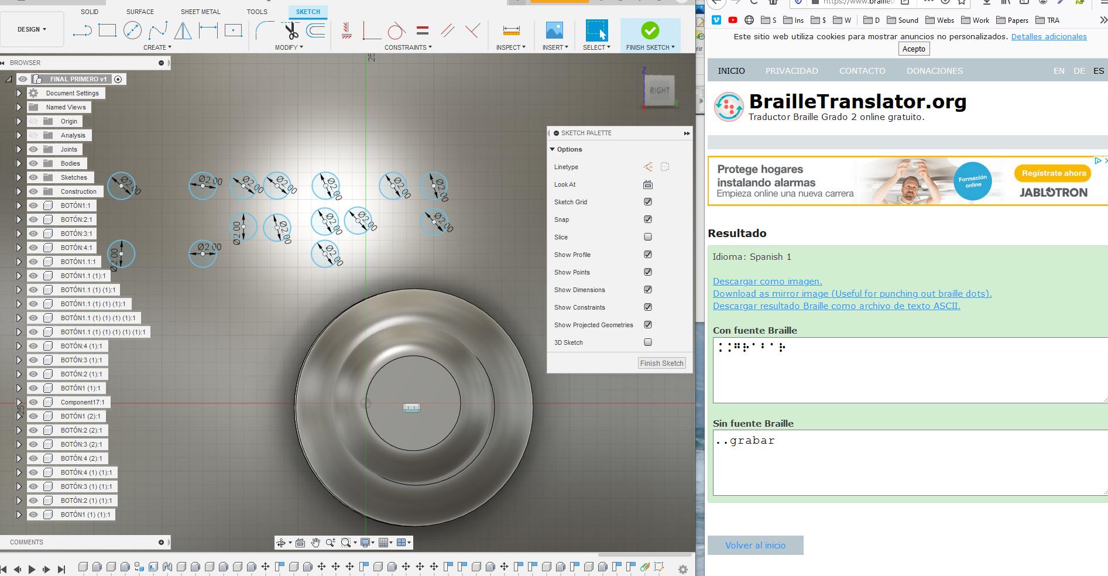
Task: Open CONTACTO page in BrailleTranslator site
Action: [x=862, y=71]
